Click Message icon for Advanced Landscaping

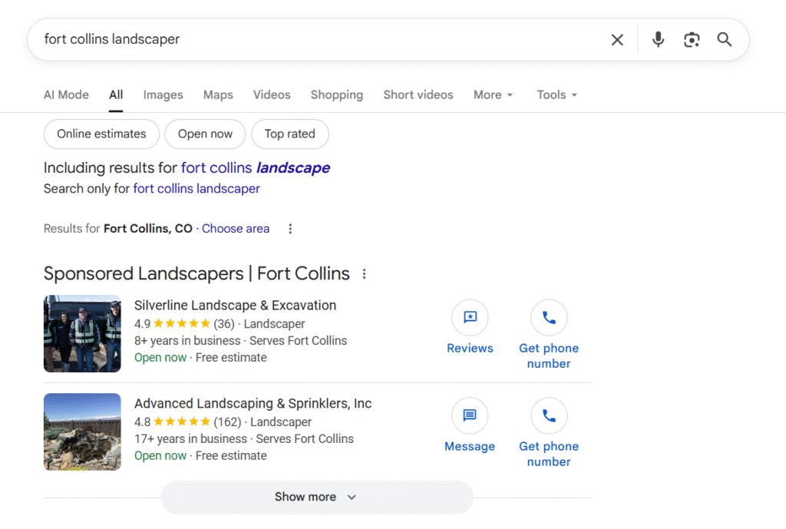470,416
